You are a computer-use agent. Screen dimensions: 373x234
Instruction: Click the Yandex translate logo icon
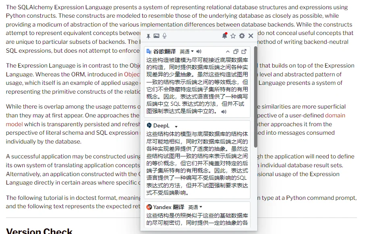pyautogui.click(x=149, y=207)
